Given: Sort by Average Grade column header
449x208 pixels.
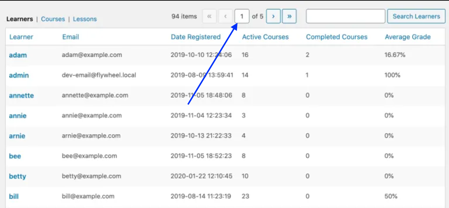Looking at the screenshot, I should (408, 37).
